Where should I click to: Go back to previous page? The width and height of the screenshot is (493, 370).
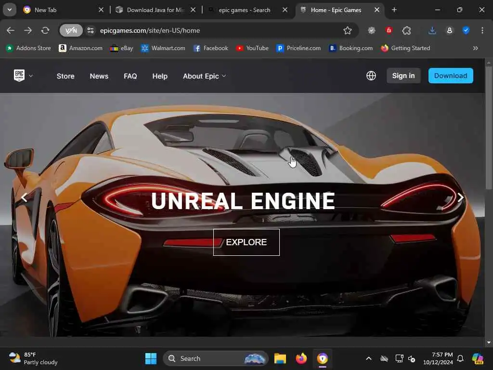[11, 30]
